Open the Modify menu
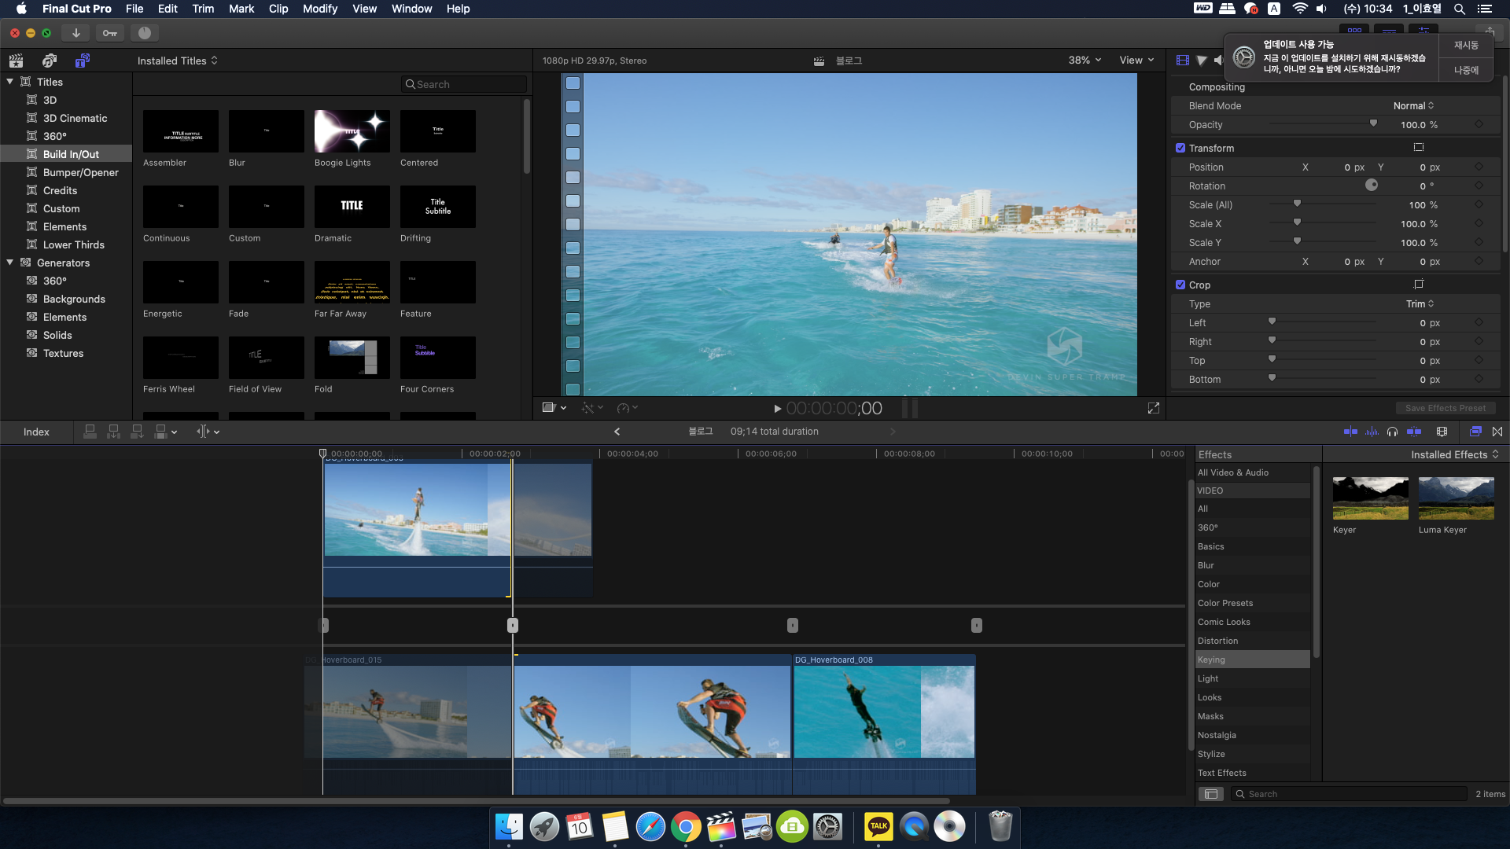 [320, 9]
